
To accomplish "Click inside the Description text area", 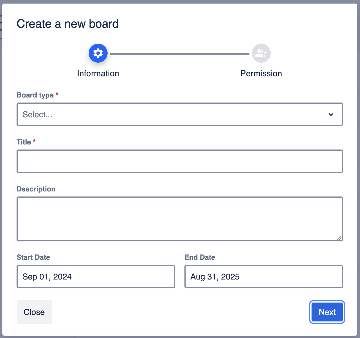I will click(x=180, y=219).
